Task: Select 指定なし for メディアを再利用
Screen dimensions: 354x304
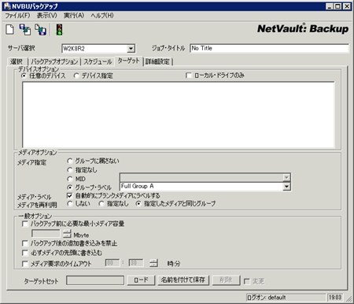Action: [x=101, y=203]
